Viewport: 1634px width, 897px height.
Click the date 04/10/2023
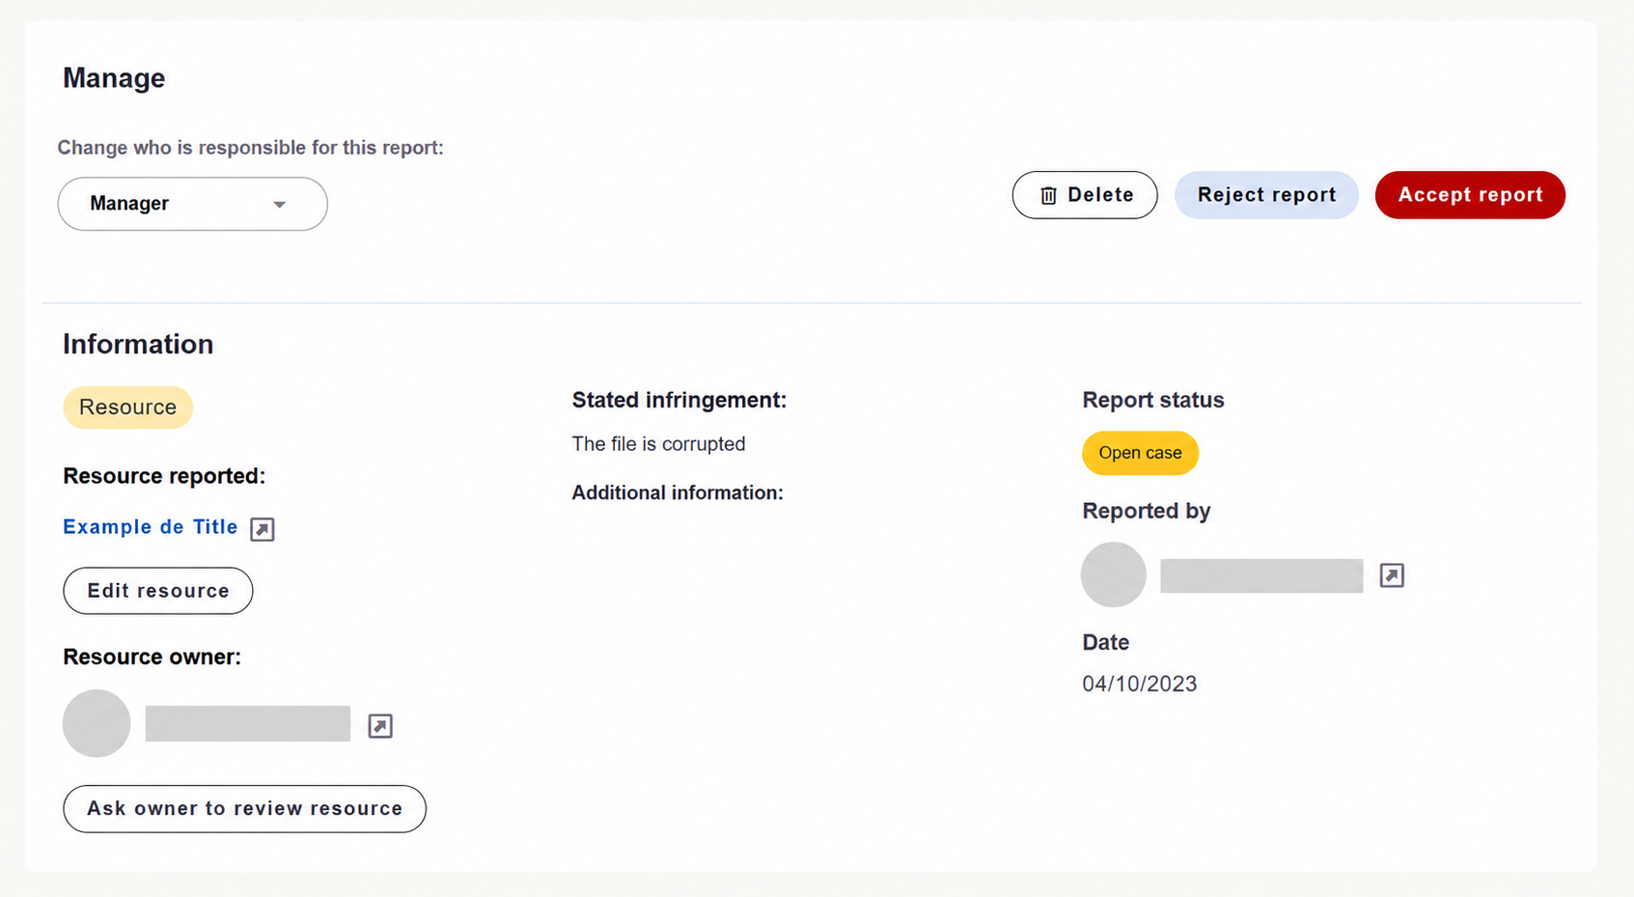point(1139,684)
